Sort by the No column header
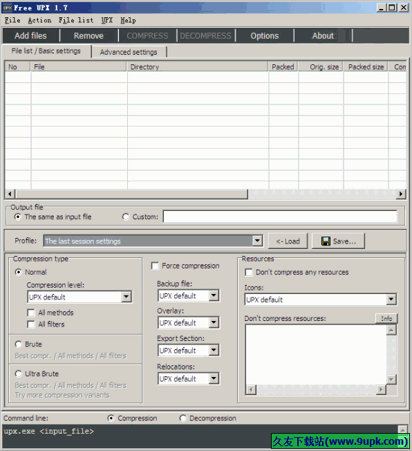This screenshot has width=412, height=451. [x=17, y=66]
